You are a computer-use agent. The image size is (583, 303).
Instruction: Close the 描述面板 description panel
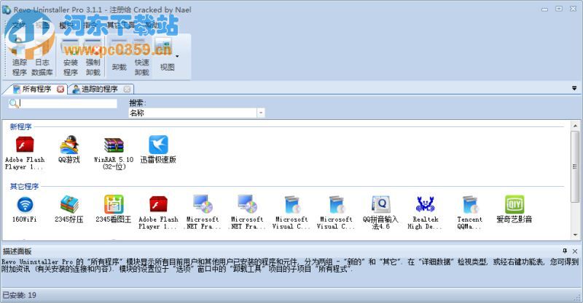(x=575, y=251)
